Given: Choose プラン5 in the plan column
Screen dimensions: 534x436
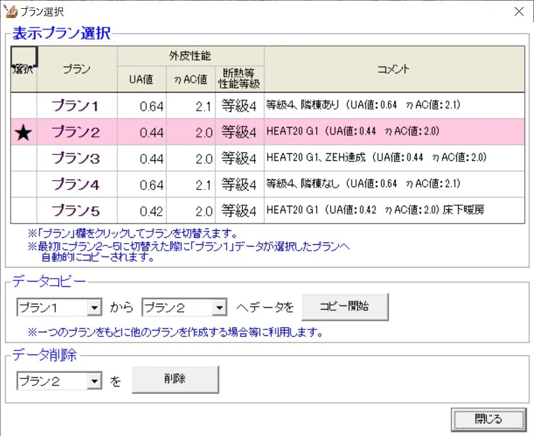Looking at the screenshot, I should pos(77,210).
